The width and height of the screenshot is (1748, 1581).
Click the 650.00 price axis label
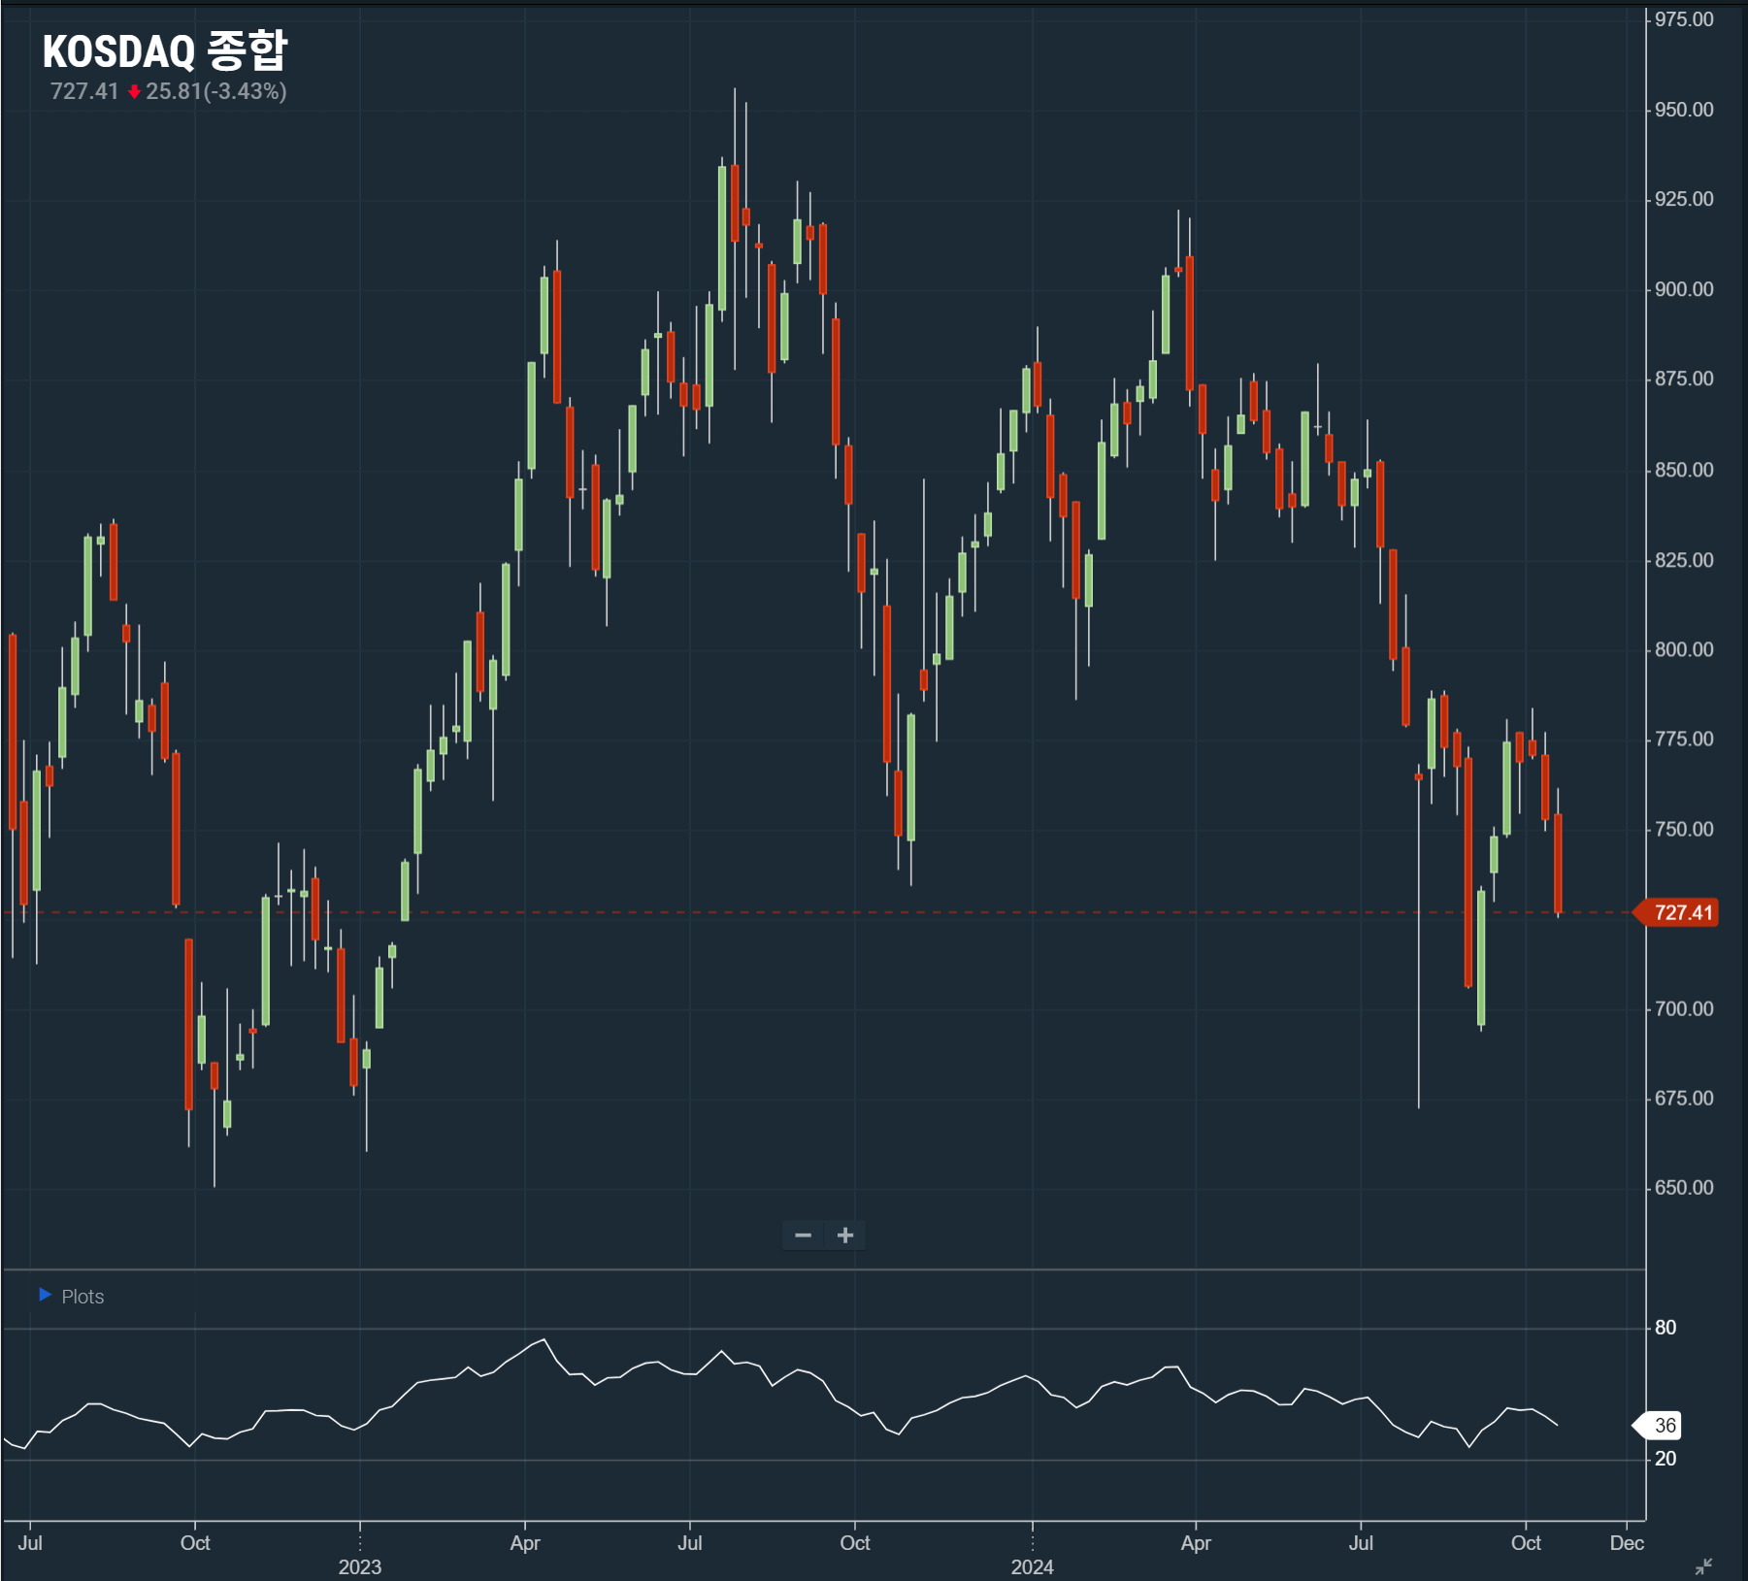[x=1684, y=1188]
